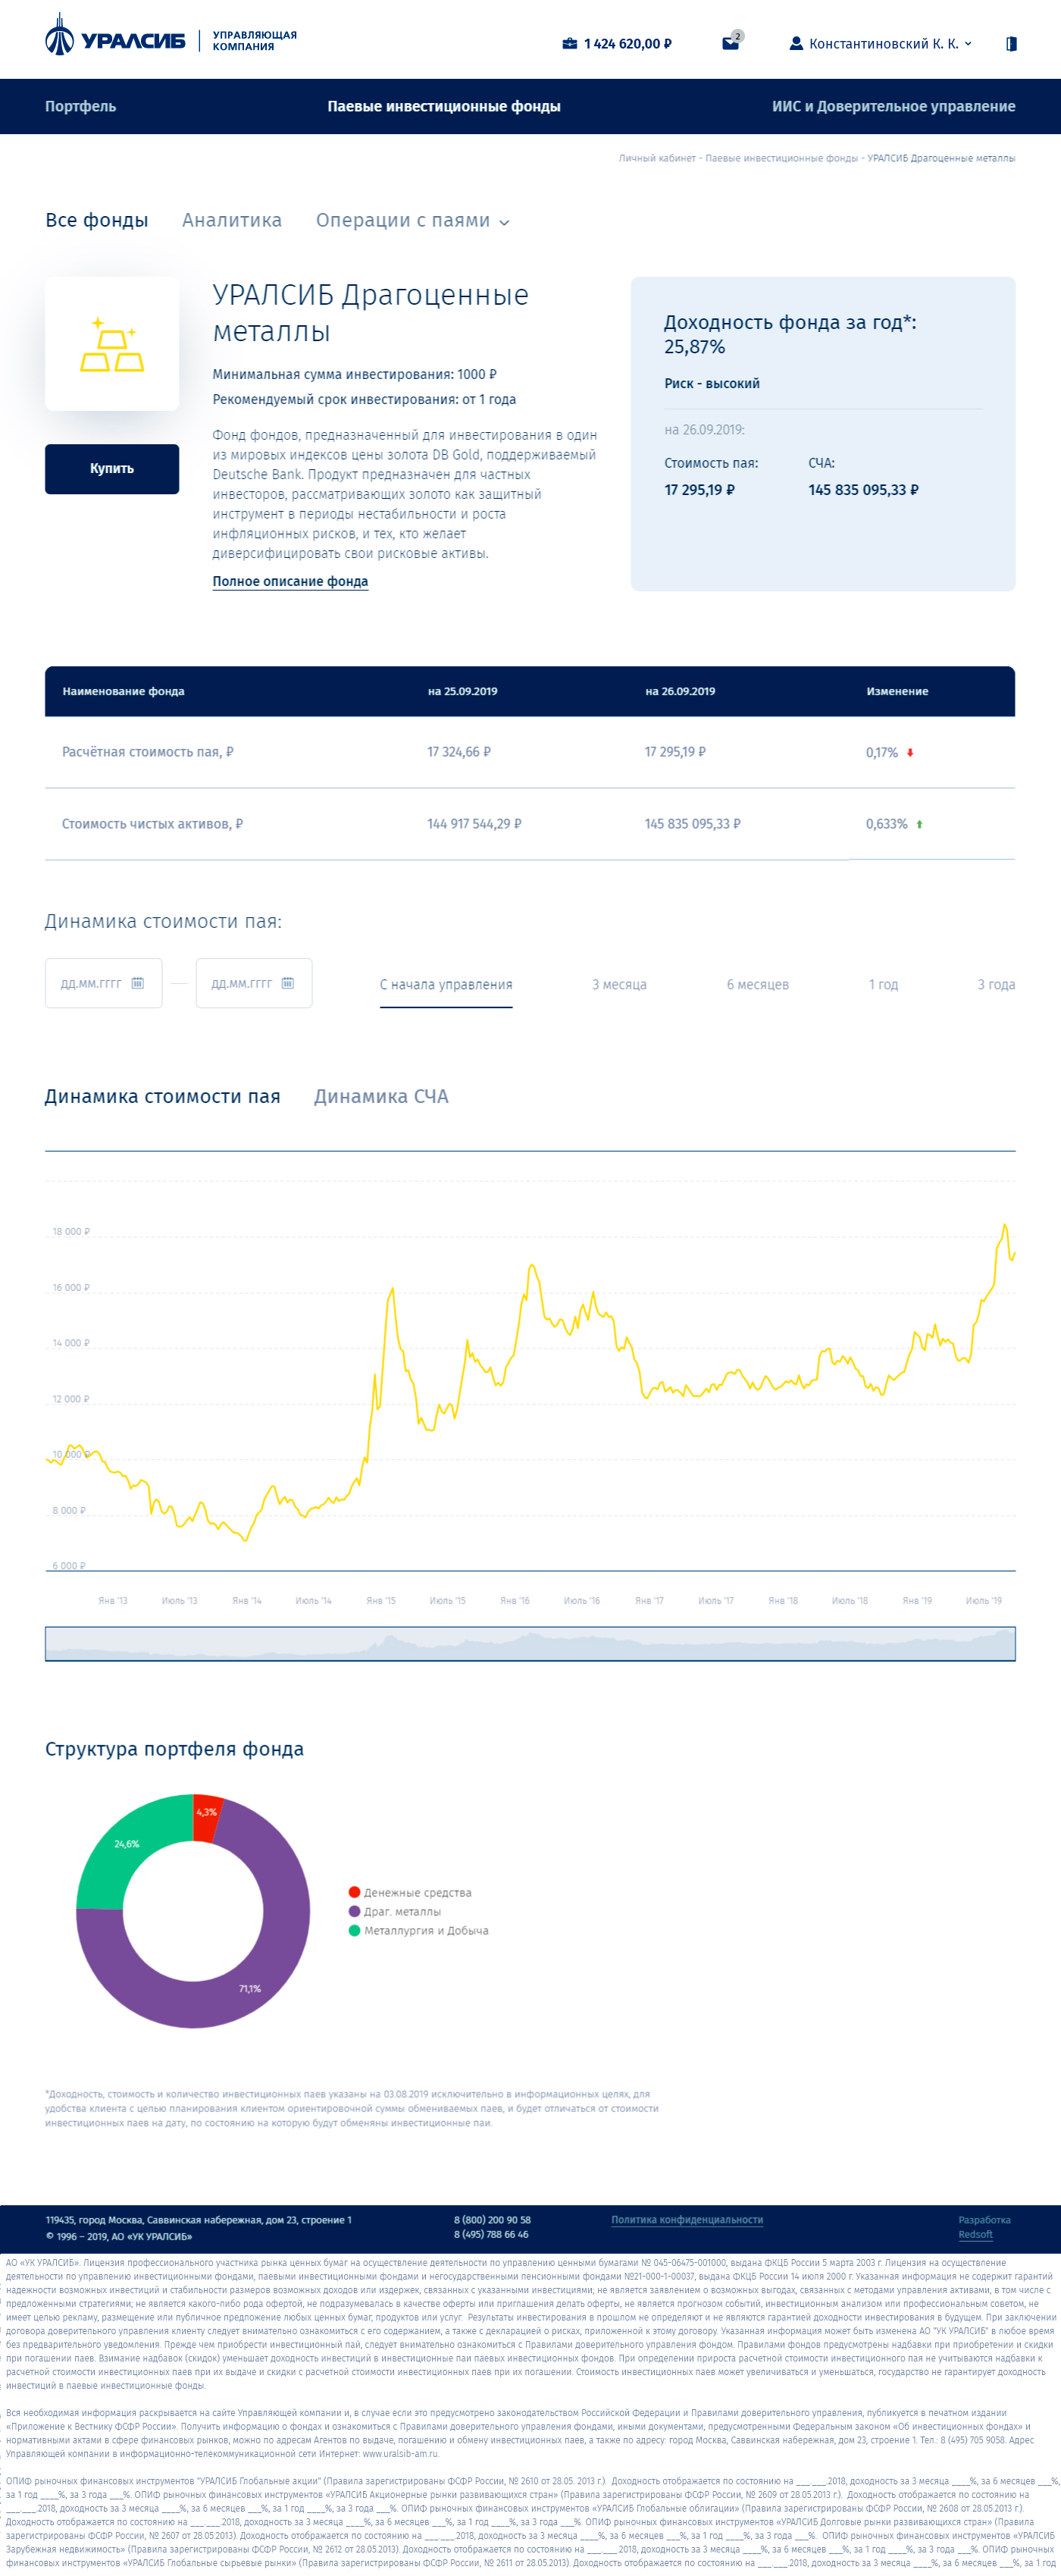Open Полное описание фонда link
The width and height of the screenshot is (1061, 2576).
click(x=290, y=581)
